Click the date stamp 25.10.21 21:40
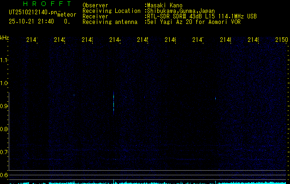This screenshot has width=290, height=184. [31, 22]
